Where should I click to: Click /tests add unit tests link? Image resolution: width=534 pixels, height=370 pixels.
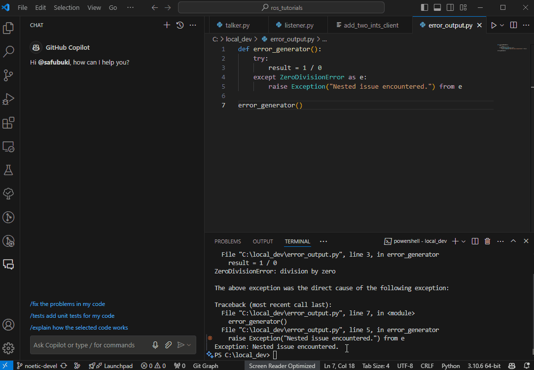click(72, 315)
